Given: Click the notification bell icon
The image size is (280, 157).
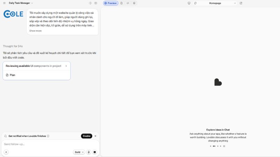Looking at the screenshot, I should [6, 136].
